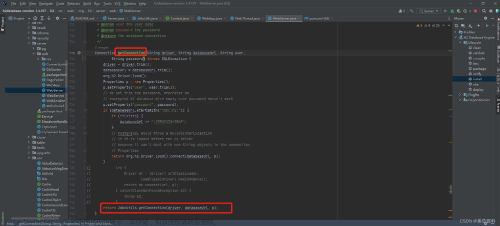
Task: Click the Build Project hammer icon
Action: [411, 11]
